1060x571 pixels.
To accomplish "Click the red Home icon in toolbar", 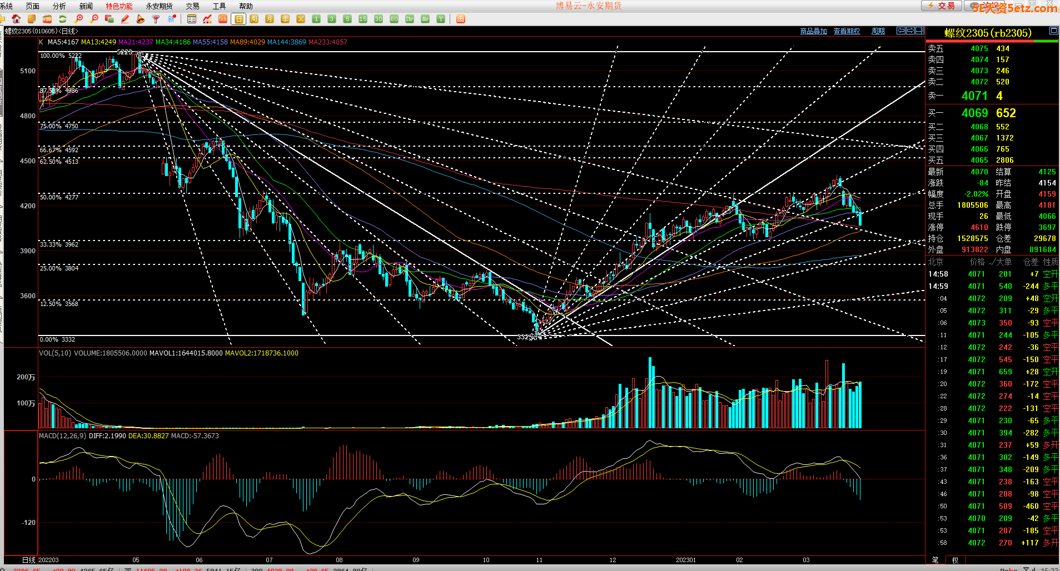I will 16,19.
